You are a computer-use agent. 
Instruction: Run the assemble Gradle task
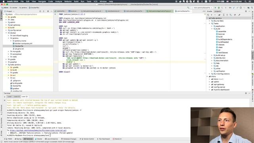click(222, 31)
